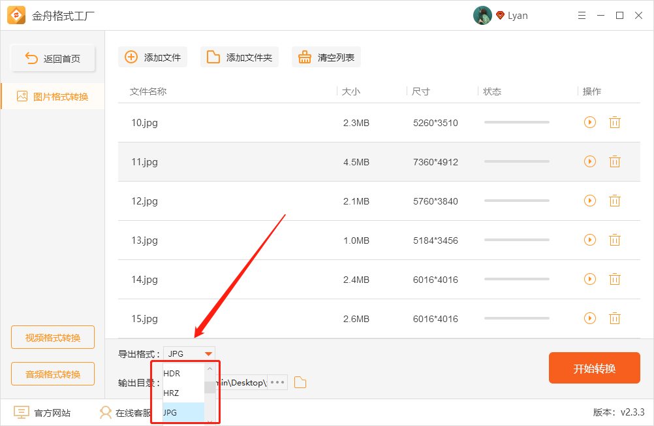Click the format list scrollbar thumb
The image size is (654, 426).
coord(210,387)
